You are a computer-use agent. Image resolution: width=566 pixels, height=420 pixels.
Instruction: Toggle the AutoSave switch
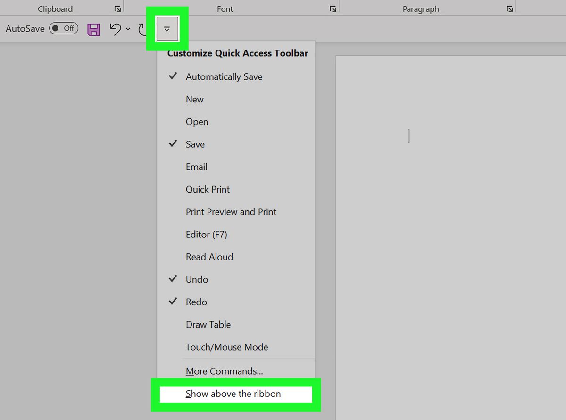click(64, 28)
